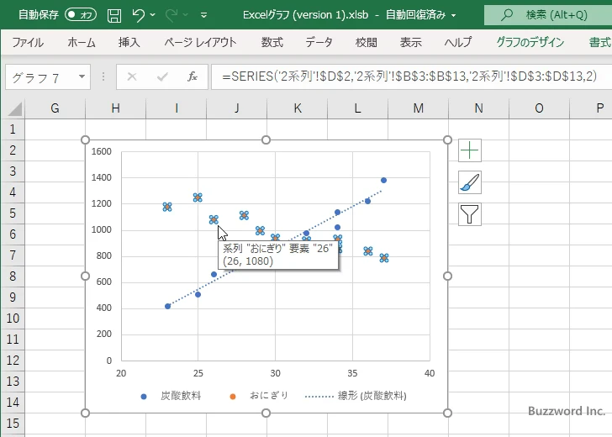Select row 1 header
The height and width of the screenshot is (437, 612).
click(x=13, y=129)
